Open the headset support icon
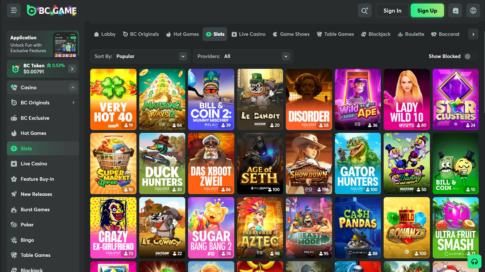 pyautogui.click(x=474, y=262)
